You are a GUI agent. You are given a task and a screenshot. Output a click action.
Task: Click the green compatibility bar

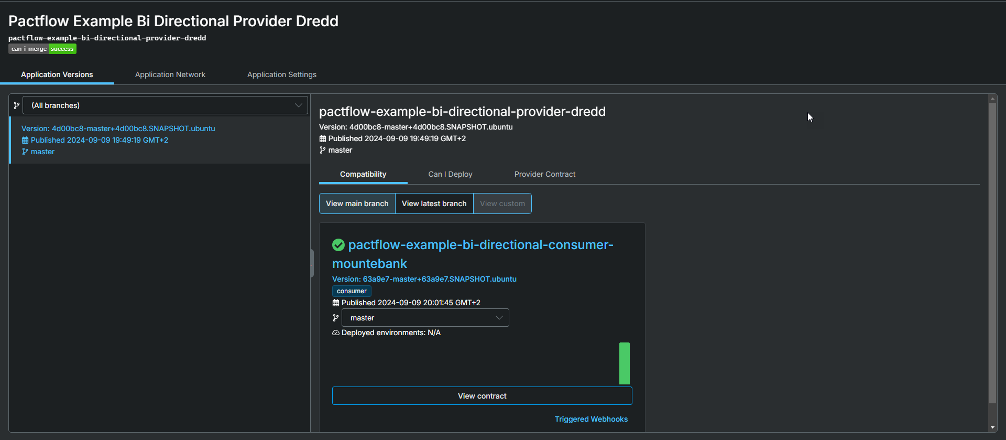625,363
